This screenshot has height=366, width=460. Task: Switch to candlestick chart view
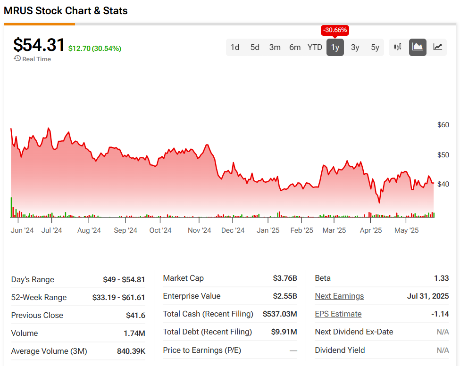click(x=398, y=47)
